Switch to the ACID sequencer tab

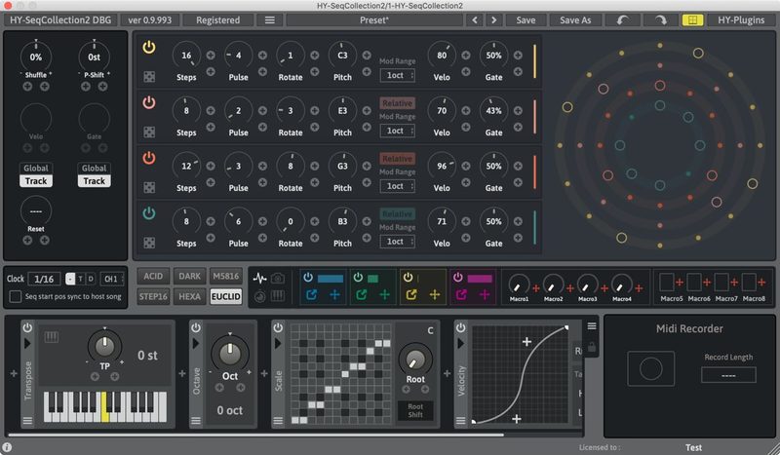(153, 277)
